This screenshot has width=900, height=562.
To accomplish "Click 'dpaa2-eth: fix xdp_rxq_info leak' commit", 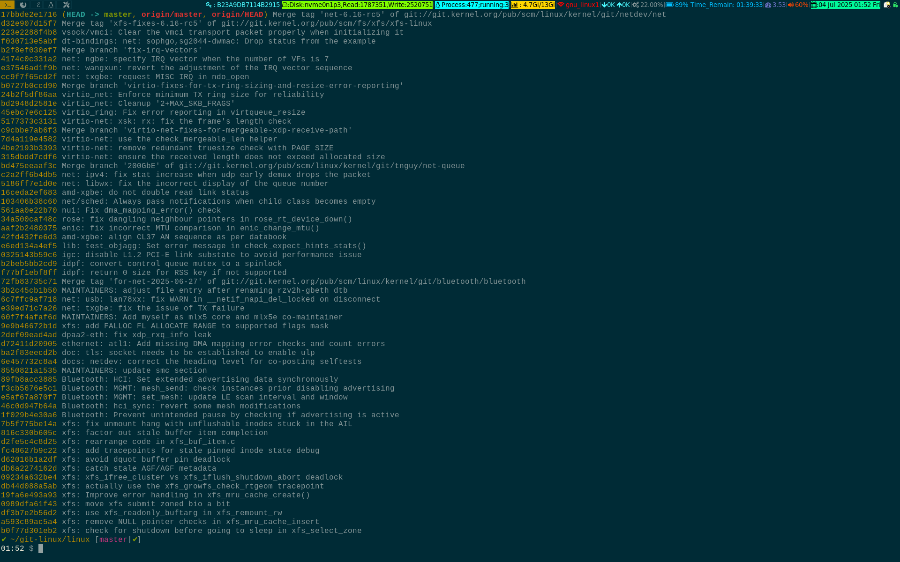I will pyautogui.click(x=137, y=335).
